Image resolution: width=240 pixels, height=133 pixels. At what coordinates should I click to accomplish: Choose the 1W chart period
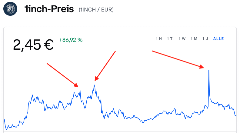[x=182, y=39]
